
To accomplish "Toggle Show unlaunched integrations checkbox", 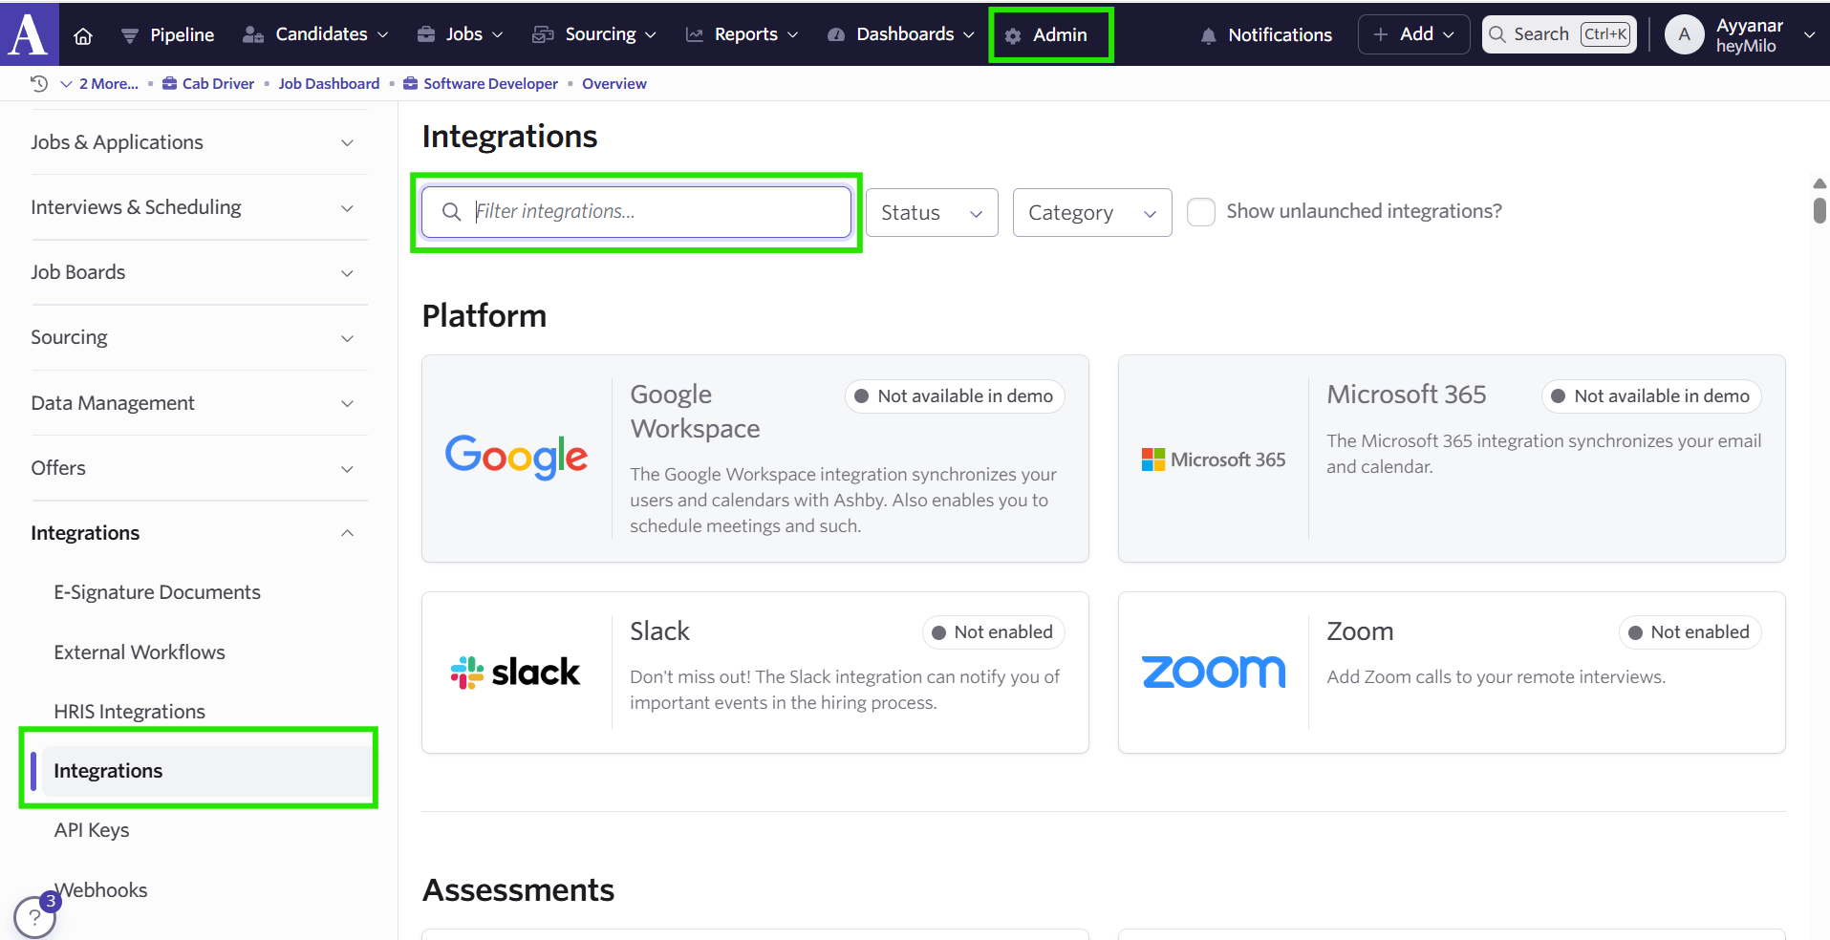I will pyautogui.click(x=1201, y=211).
